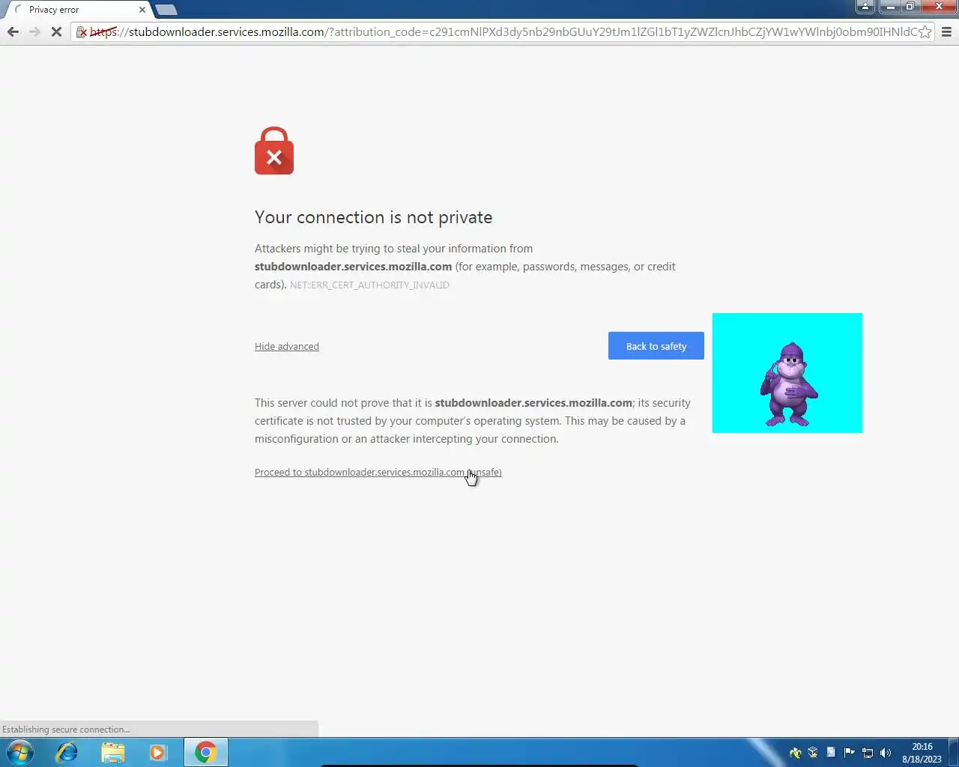The height and width of the screenshot is (767, 959).
Task: Launch Internet Explorer from taskbar
Action: pos(67,752)
